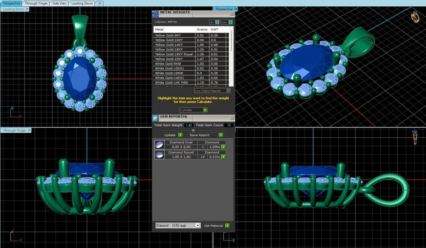Screen dimensions: 426x248
Task: Select the White Gold:9KW row
Action: [192, 64]
